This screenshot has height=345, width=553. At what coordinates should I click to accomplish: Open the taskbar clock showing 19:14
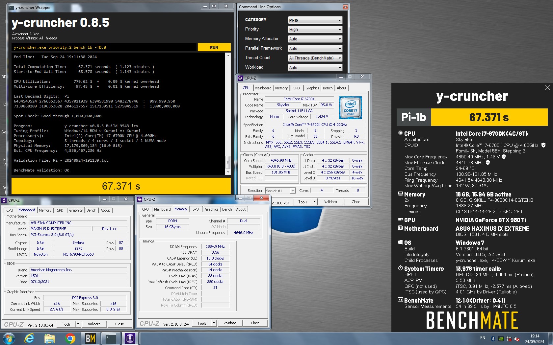point(535,339)
